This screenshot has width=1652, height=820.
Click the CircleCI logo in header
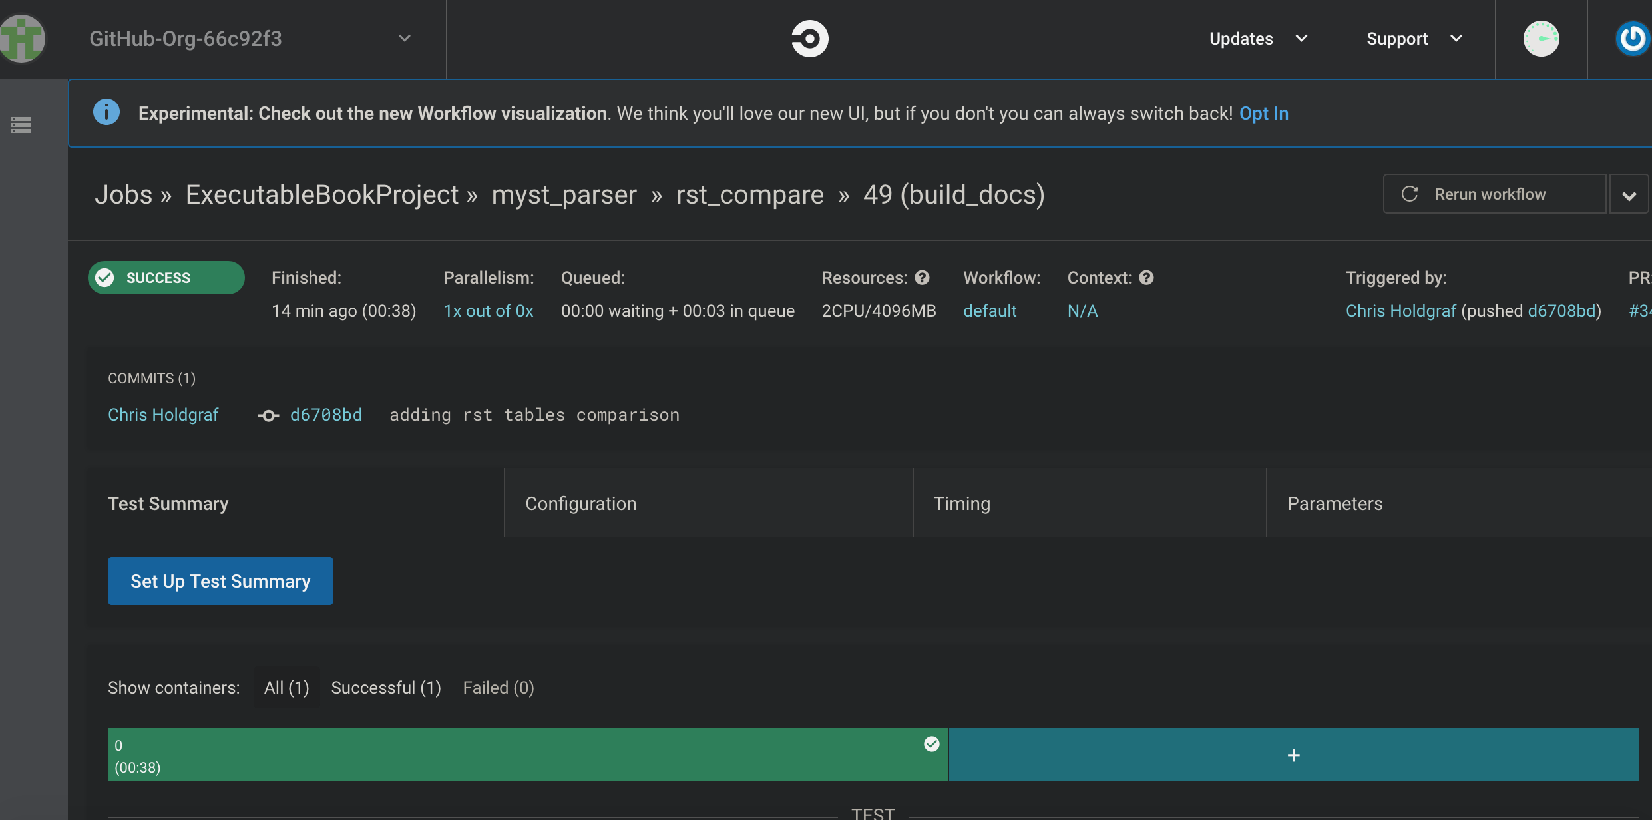809,39
